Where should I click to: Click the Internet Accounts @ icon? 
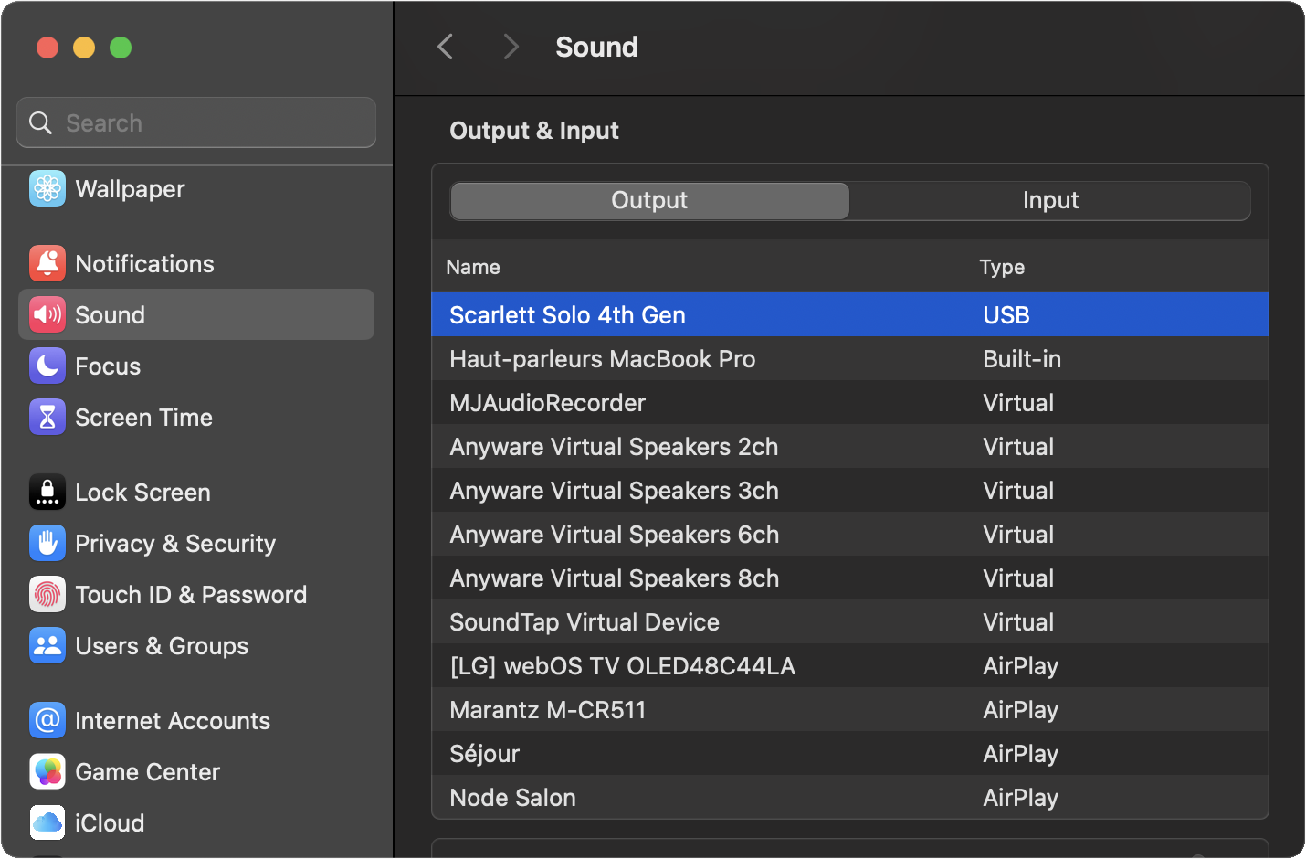tap(47, 721)
